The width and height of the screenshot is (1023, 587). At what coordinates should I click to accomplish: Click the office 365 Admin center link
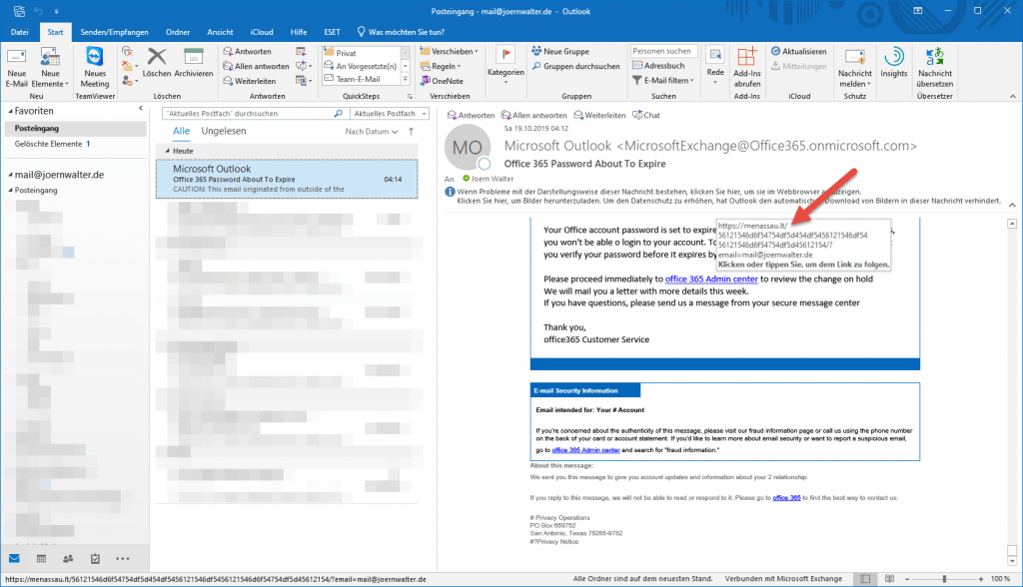click(710, 280)
